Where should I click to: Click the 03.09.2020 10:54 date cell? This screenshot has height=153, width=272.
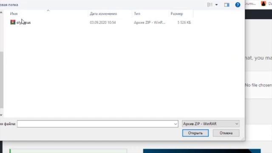[103, 23]
